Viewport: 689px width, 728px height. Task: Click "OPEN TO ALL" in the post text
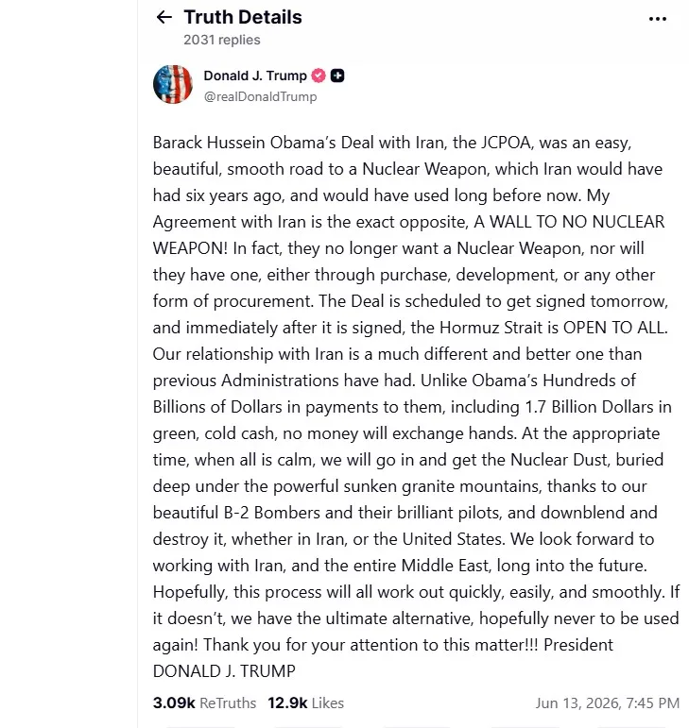click(615, 328)
